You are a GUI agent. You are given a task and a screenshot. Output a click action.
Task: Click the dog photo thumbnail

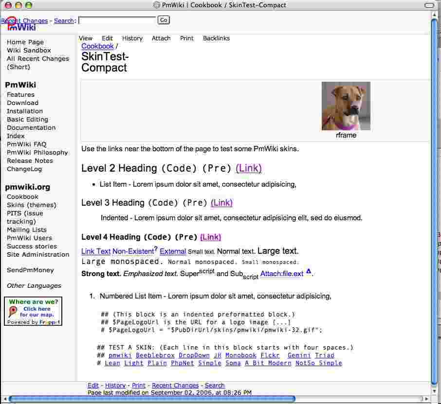(x=346, y=106)
